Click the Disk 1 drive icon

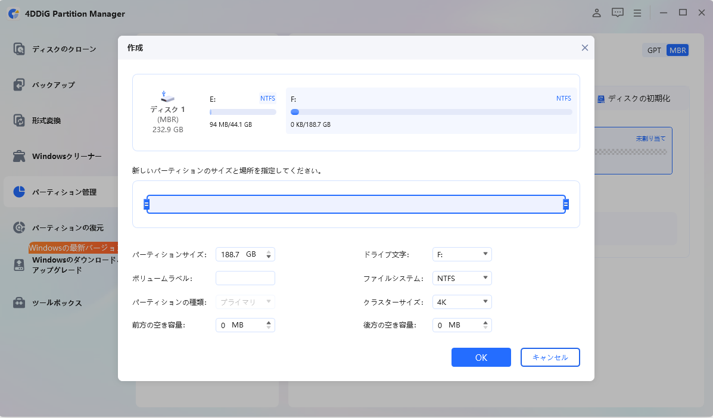pyautogui.click(x=167, y=97)
